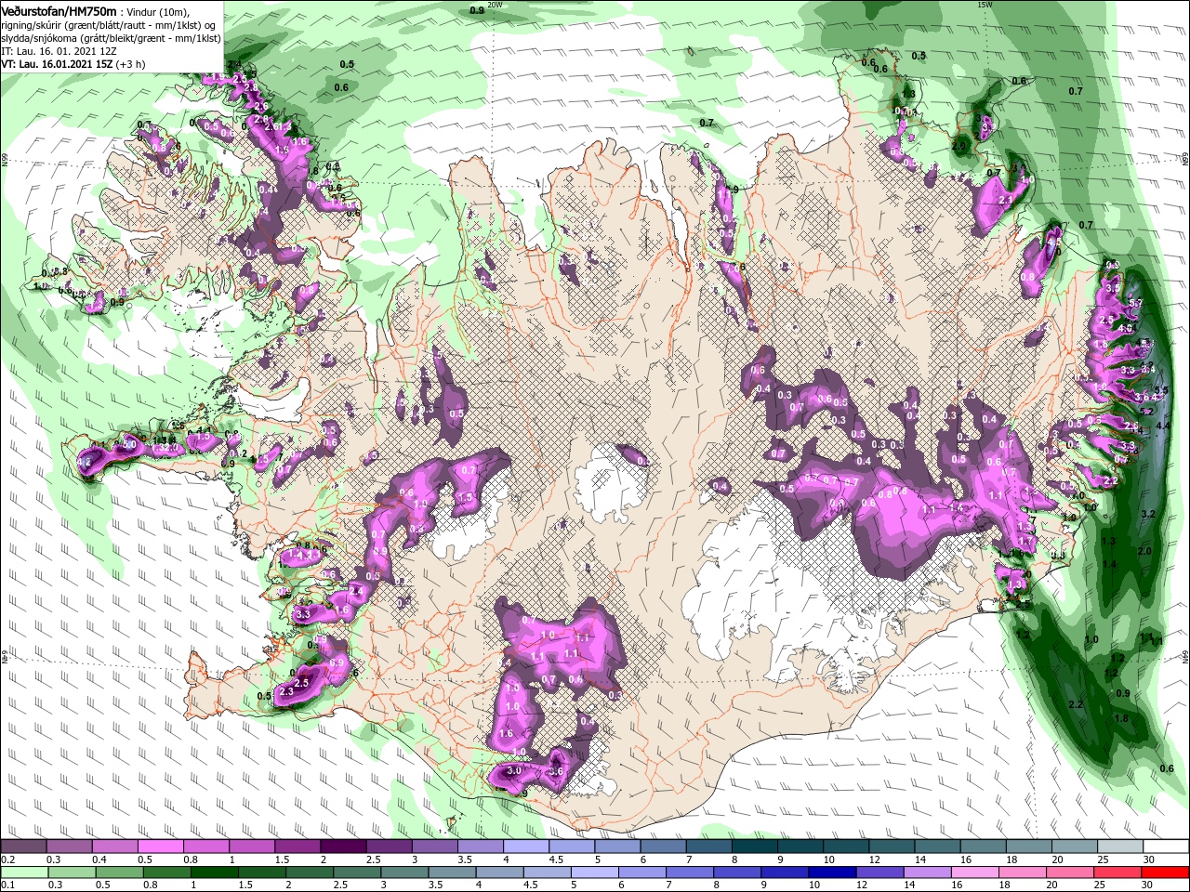Pick the bright red 30 swatch in the rain scale
This screenshot has width=1190, height=892.
point(1166,872)
